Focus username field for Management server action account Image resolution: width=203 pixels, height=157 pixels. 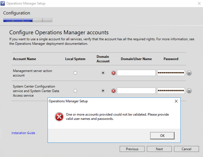pos(136,73)
